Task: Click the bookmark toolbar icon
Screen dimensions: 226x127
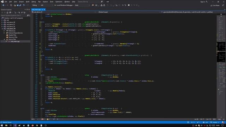Action: 129,5
